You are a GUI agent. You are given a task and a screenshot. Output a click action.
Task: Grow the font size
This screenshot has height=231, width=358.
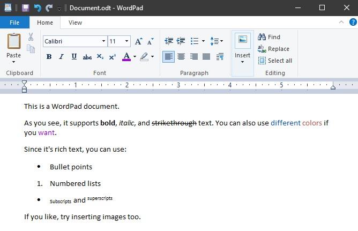(139, 41)
